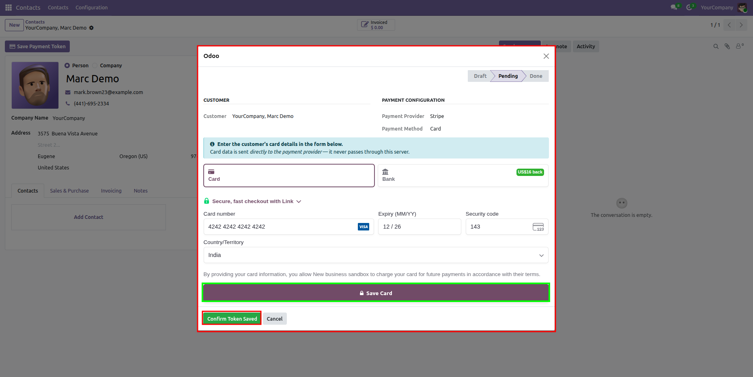Image resolution: width=753 pixels, height=377 pixels.
Task: Open the Oregon (US) state field
Action: [x=133, y=156]
